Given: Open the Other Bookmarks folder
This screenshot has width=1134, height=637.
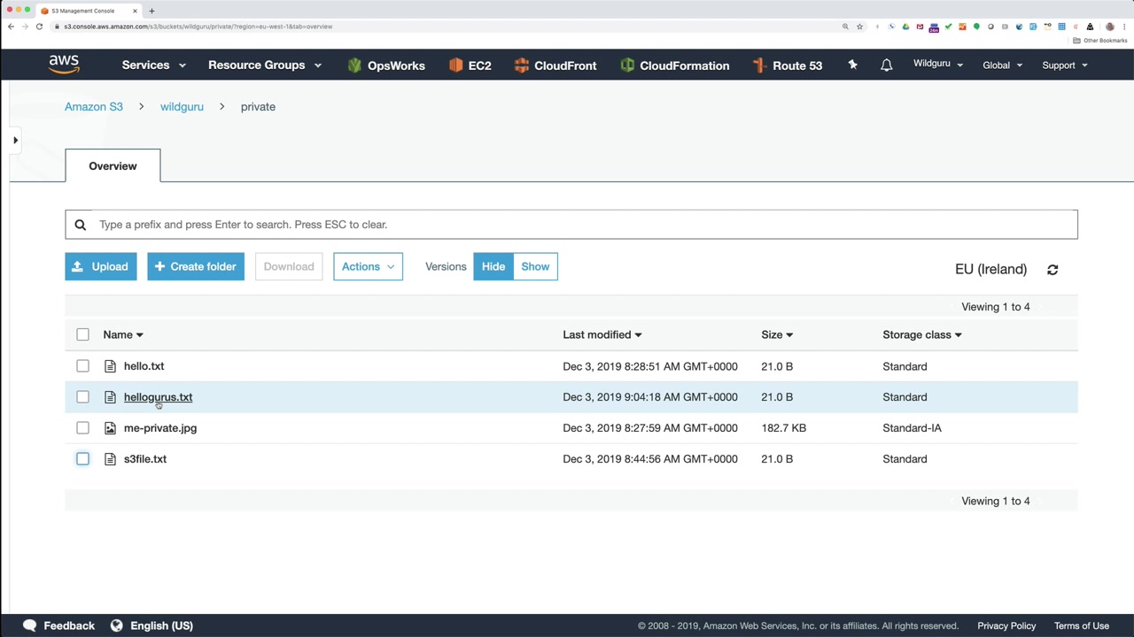Looking at the screenshot, I should tap(1100, 41).
